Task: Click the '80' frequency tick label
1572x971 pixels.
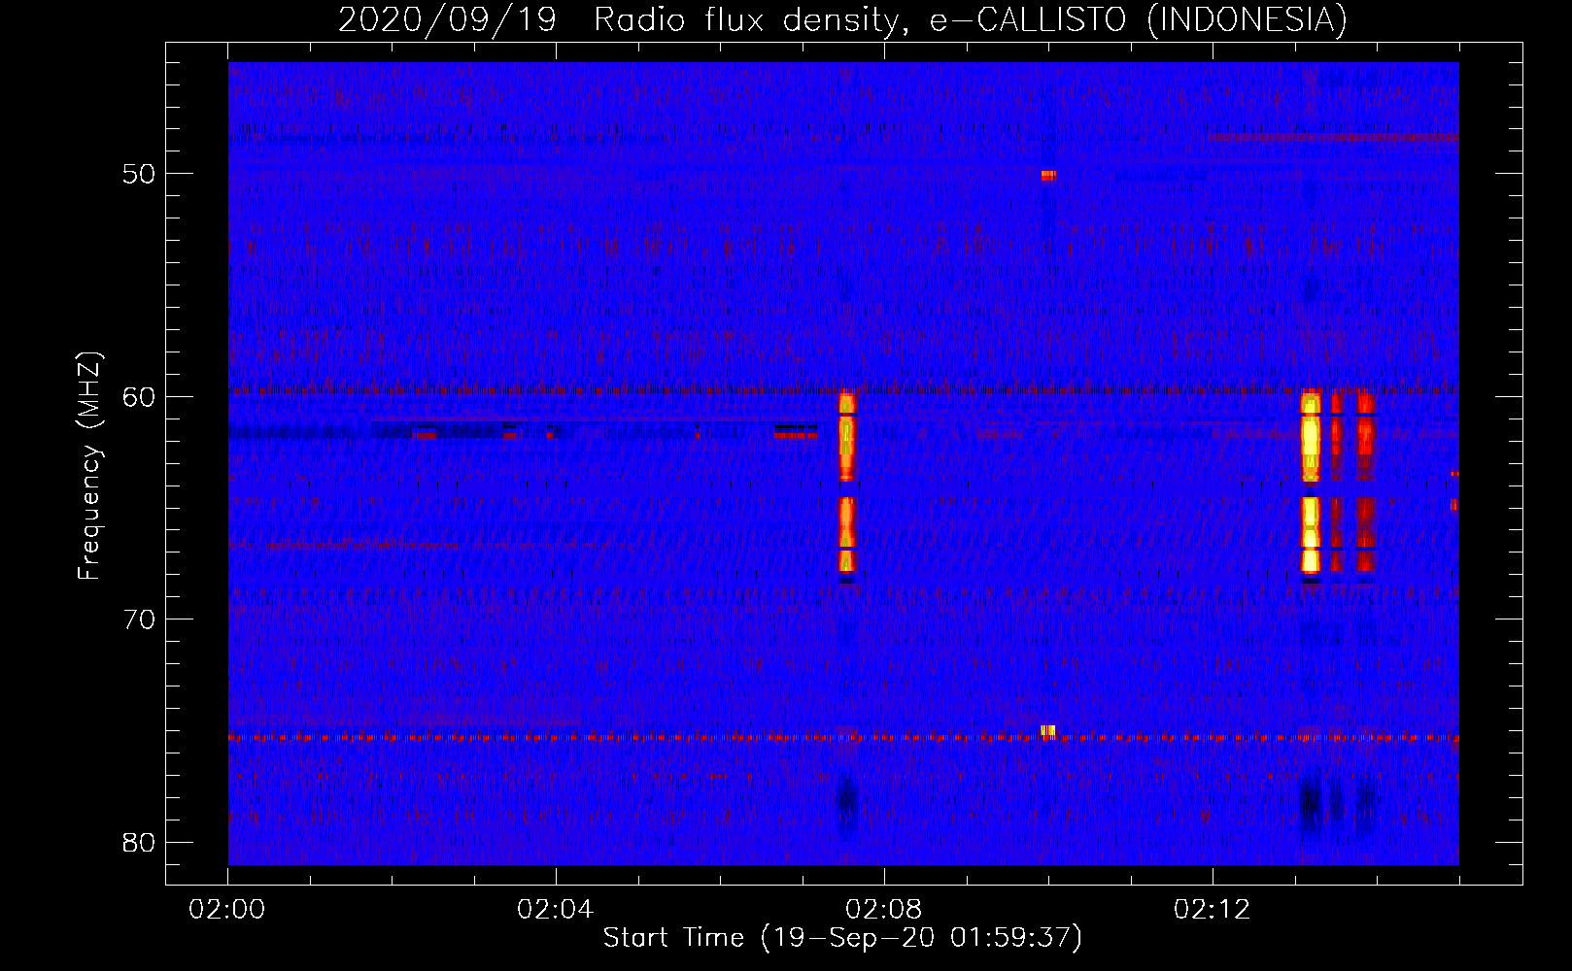Action: (139, 842)
